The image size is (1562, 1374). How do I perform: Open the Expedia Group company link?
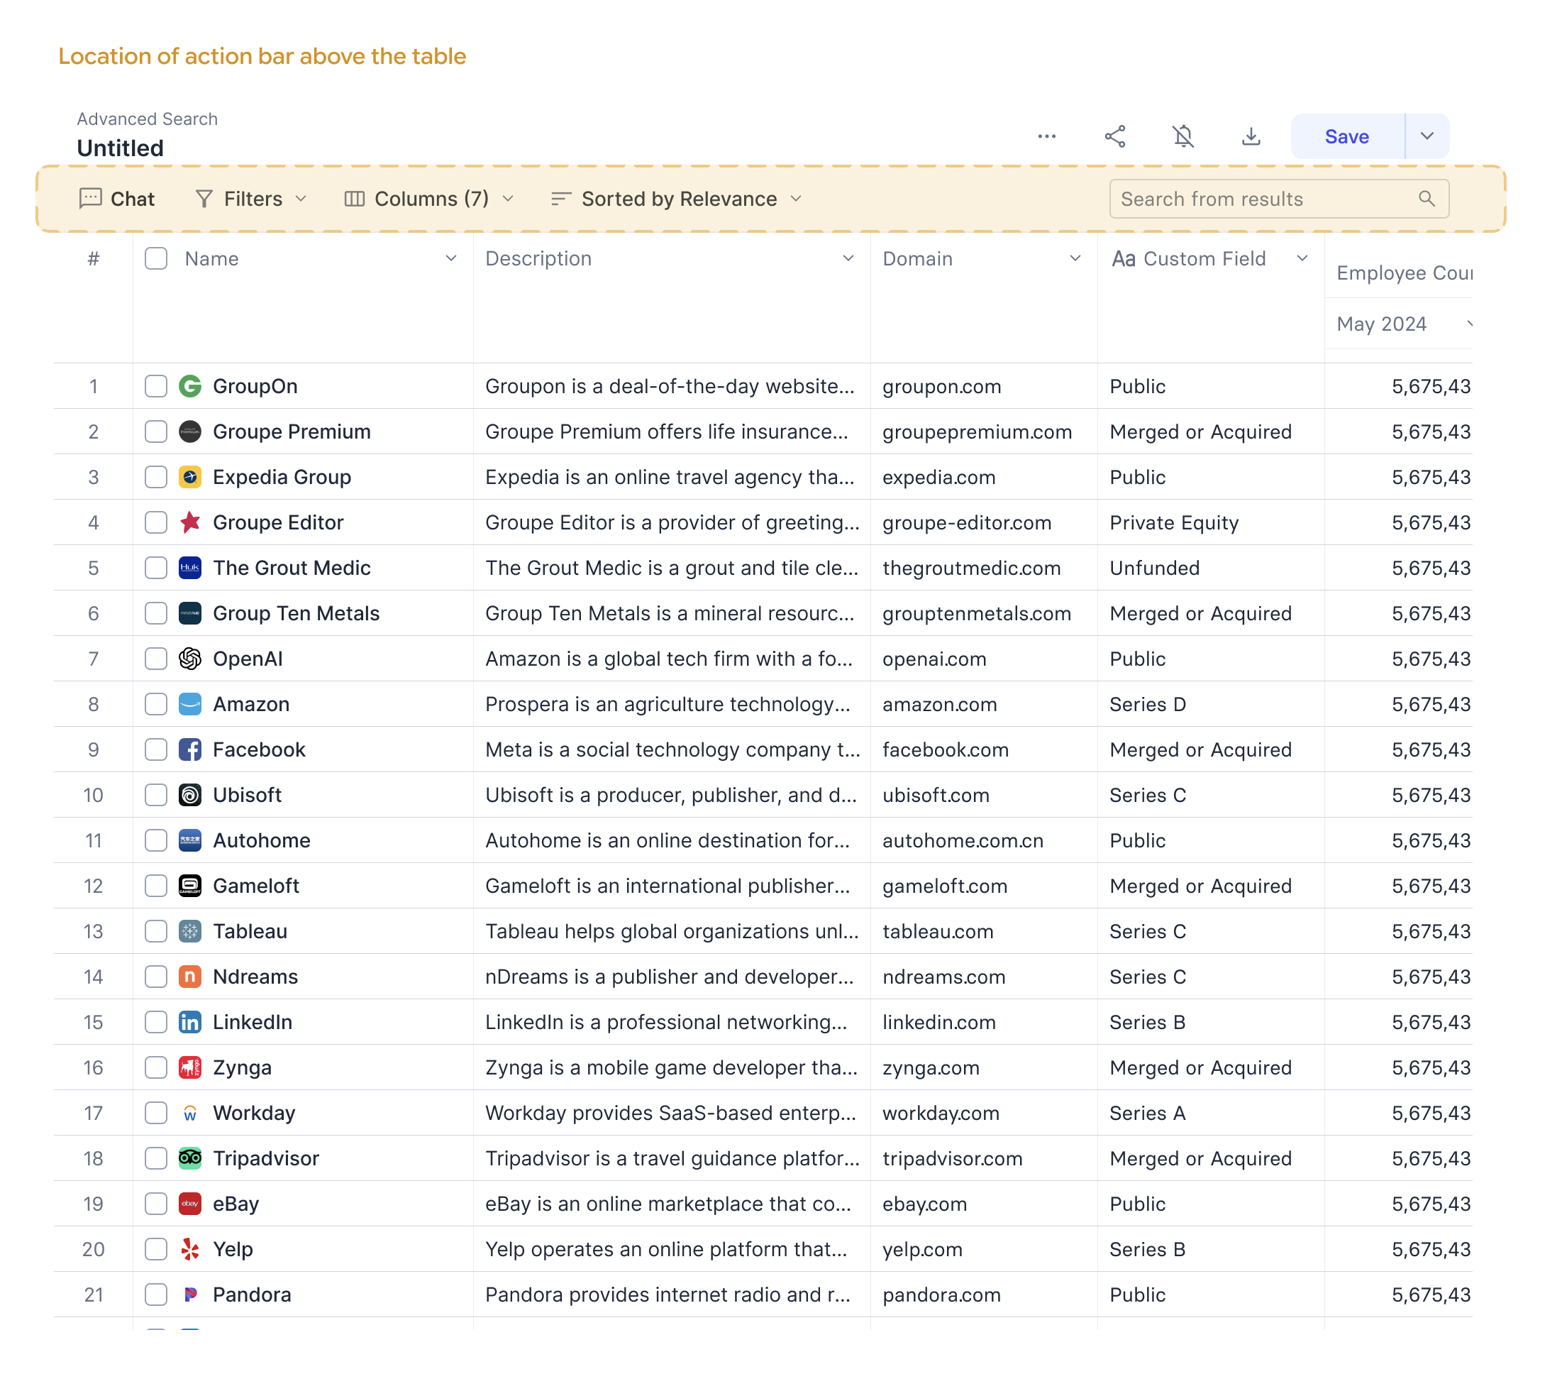[282, 478]
